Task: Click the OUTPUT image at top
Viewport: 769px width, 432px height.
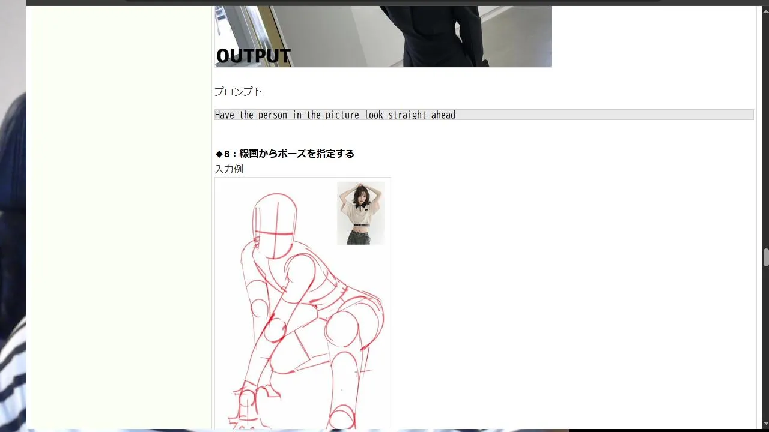Action: (383, 37)
